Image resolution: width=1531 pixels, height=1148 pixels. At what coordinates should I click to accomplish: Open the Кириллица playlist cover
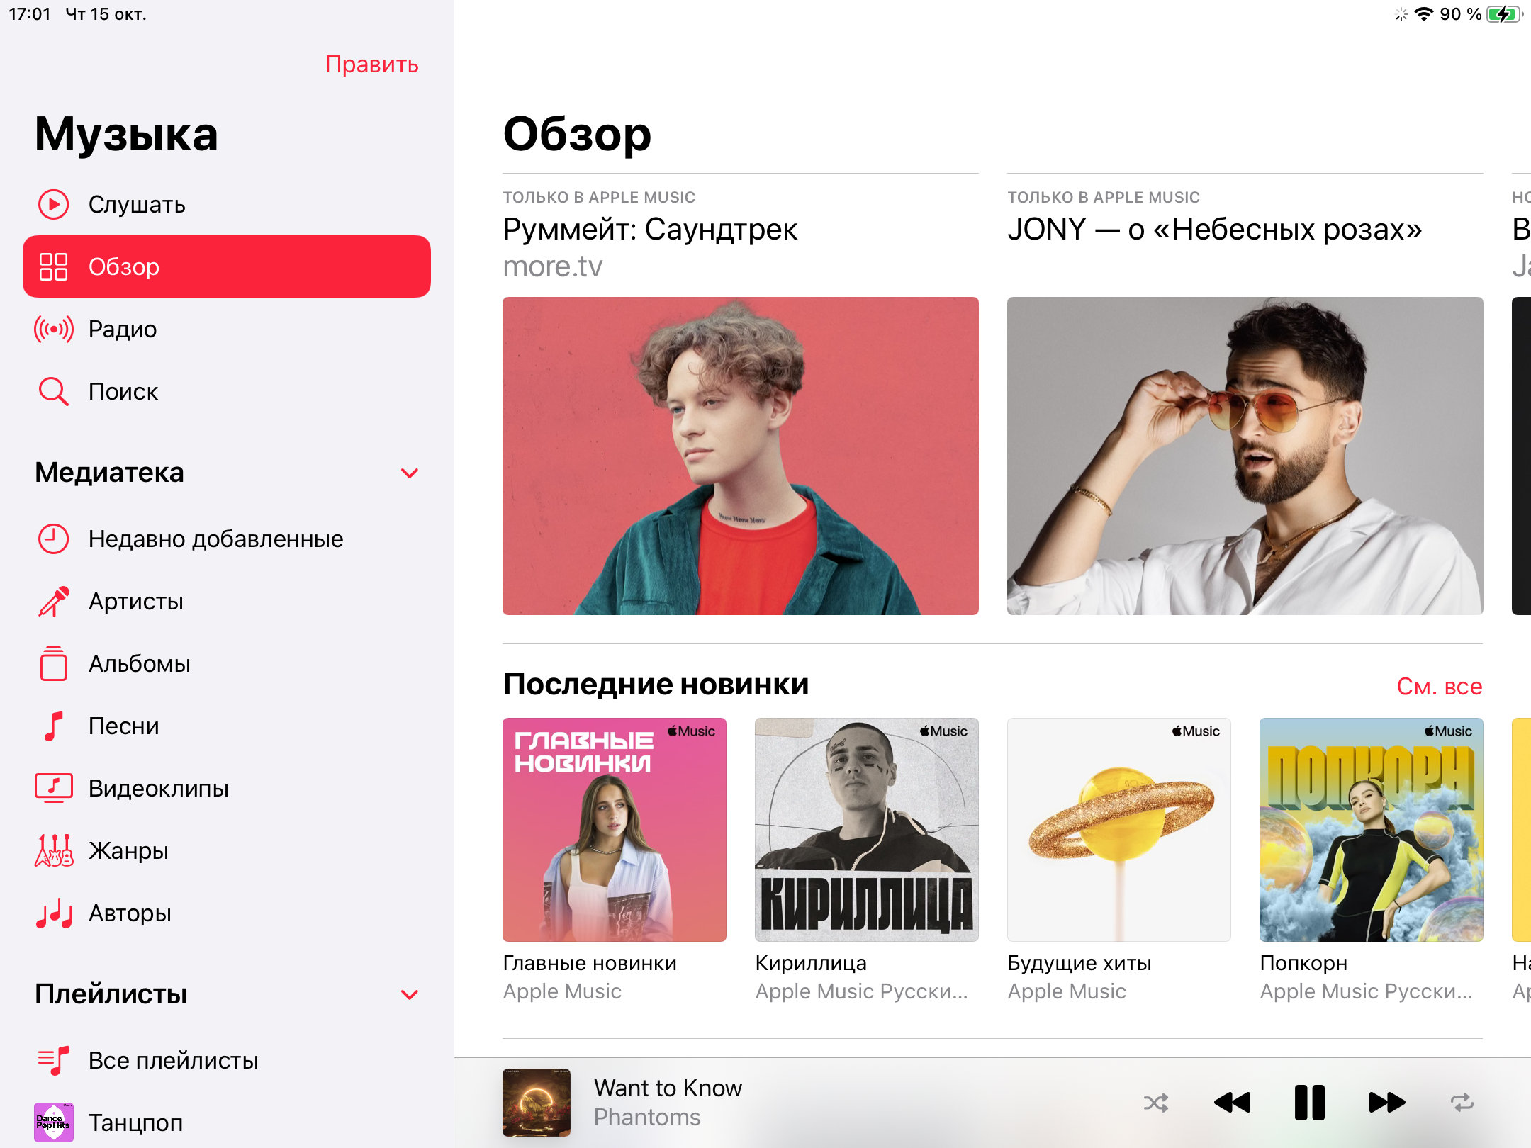[x=866, y=830]
